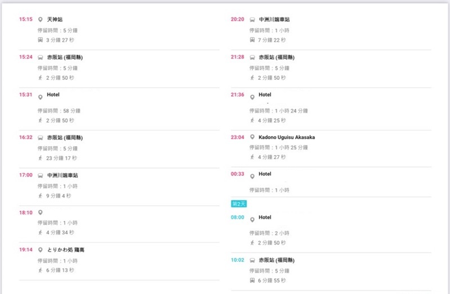Click the walking icon for 23 分鐘 17 秒
Image resolution: width=450 pixels, height=294 pixels.
(40, 158)
